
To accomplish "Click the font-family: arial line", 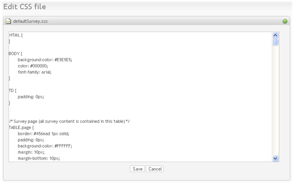I will pyautogui.click(x=35, y=72).
